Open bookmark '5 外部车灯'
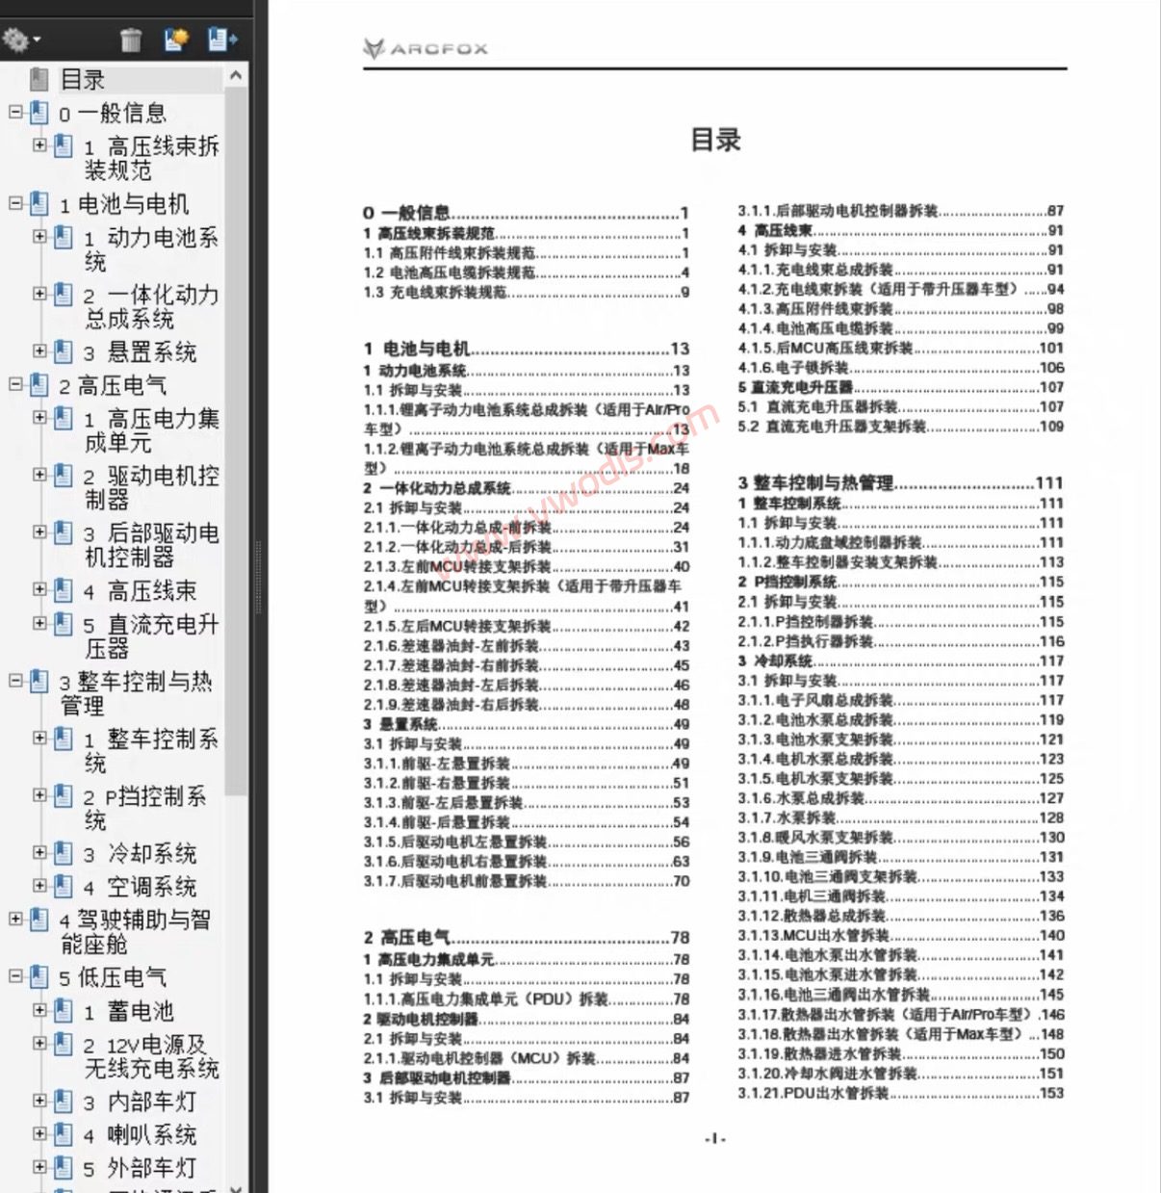 click(140, 1168)
